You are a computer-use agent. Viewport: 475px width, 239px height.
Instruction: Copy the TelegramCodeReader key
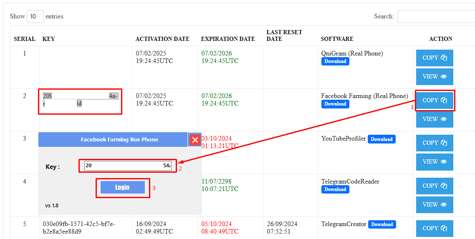coord(435,186)
